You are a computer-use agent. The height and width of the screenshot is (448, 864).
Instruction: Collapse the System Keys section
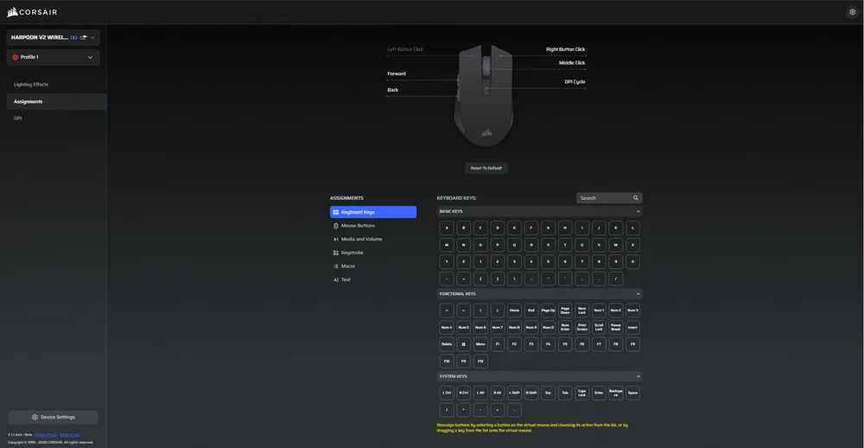[x=638, y=376]
